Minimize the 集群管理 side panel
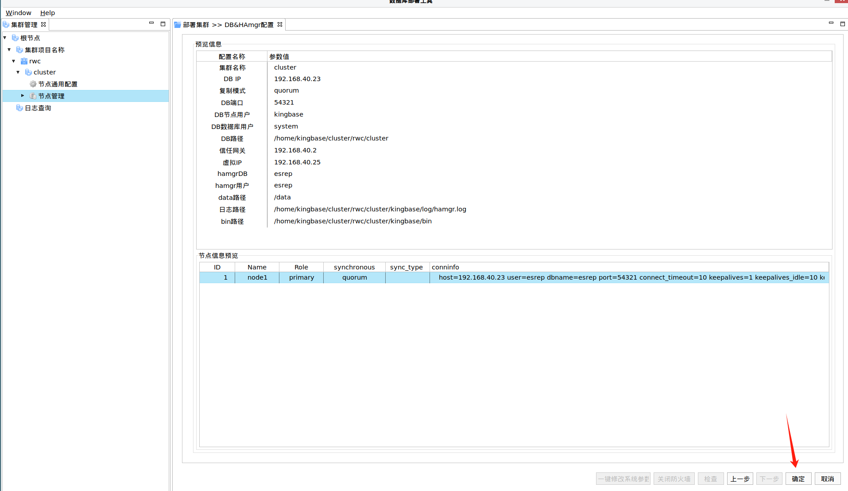The width and height of the screenshot is (848, 491). (151, 23)
